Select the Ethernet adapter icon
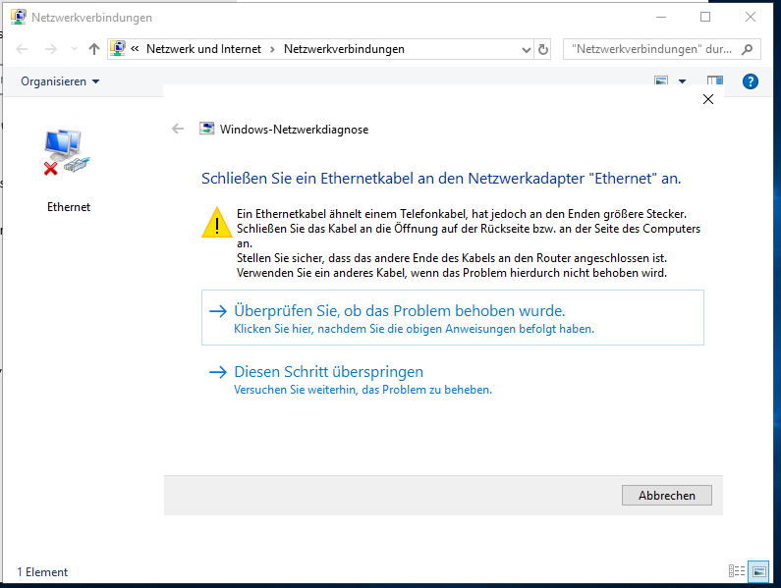The image size is (781, 588). click(x=67, y=152)
